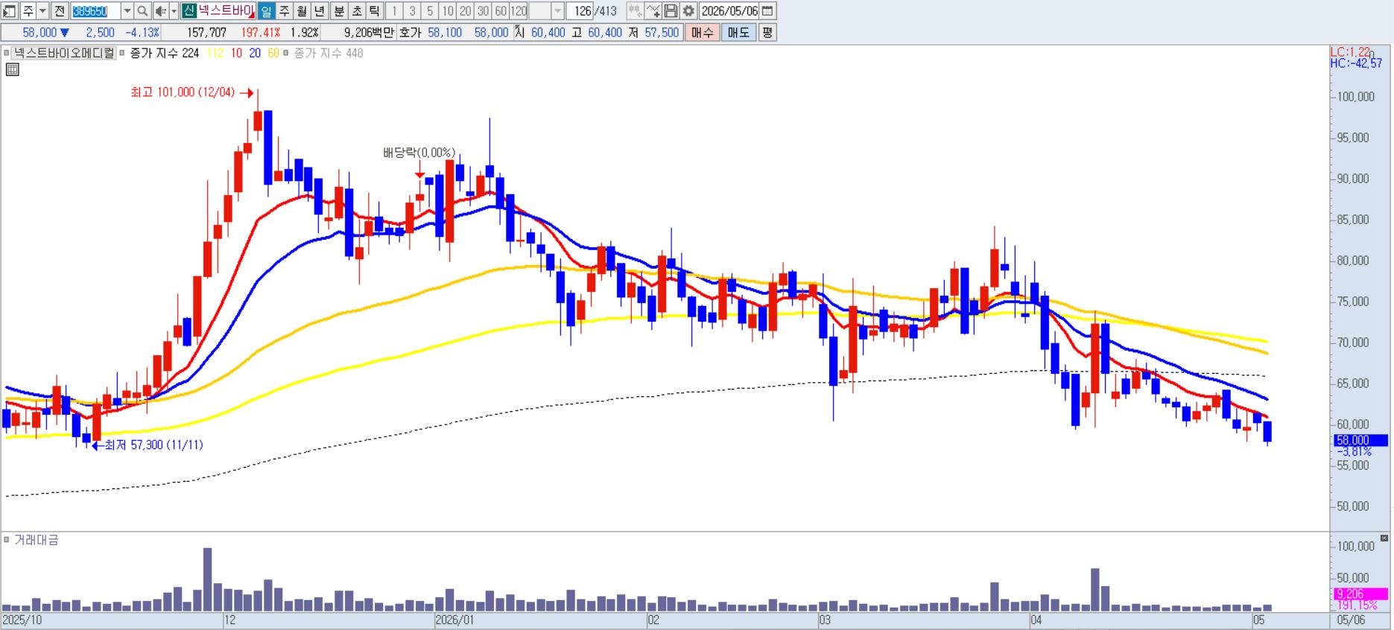The height and width of the screenshot is (630, 1394).
Task: Click the green 신 badge icon
Action: tap(188, 11)
